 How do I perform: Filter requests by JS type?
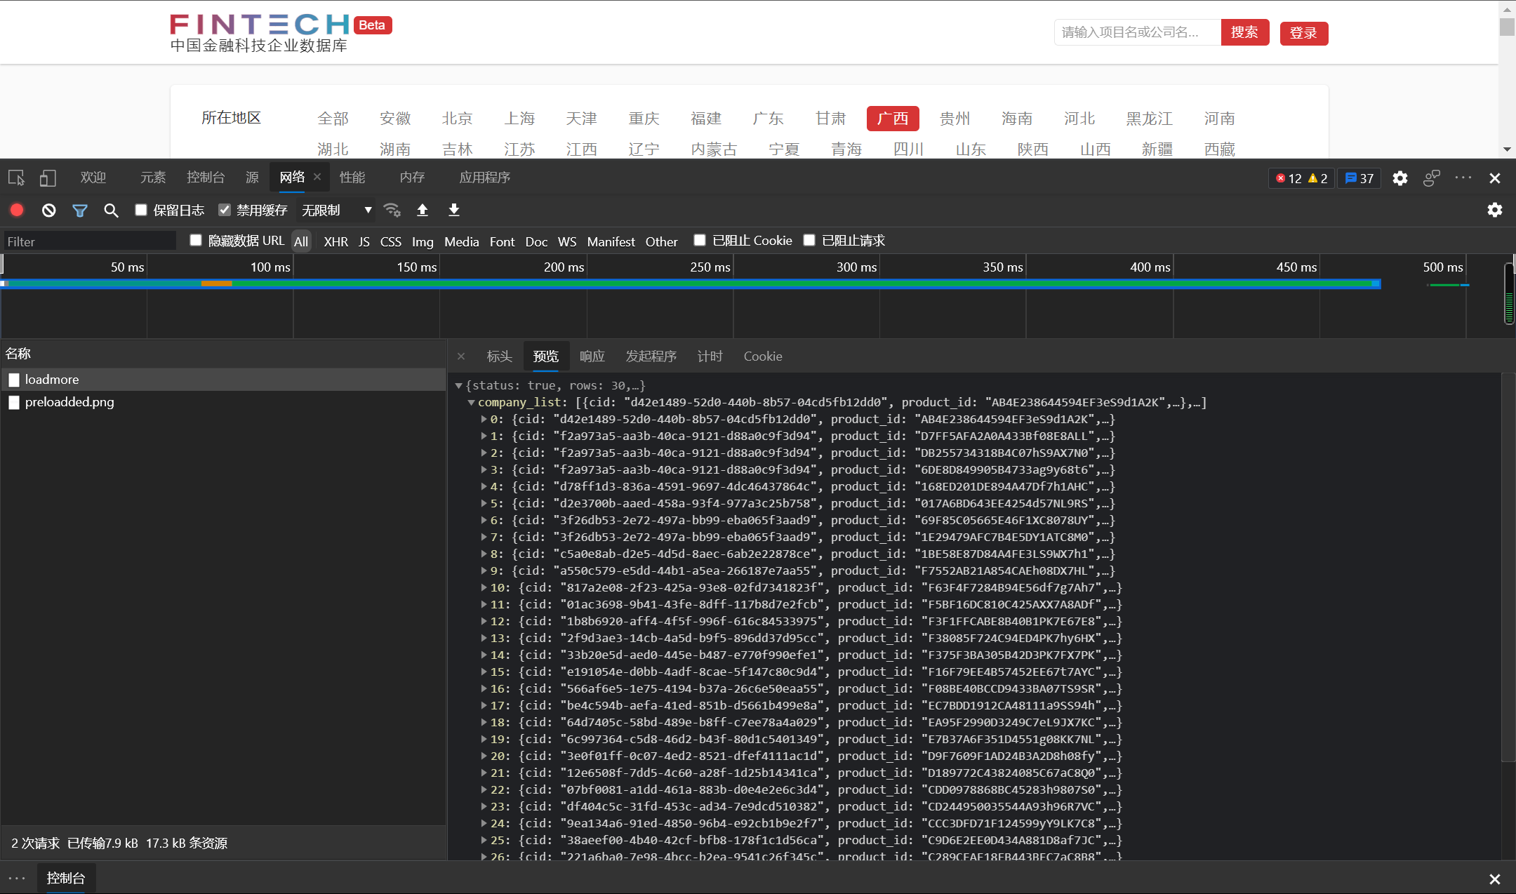click(364, 241)
